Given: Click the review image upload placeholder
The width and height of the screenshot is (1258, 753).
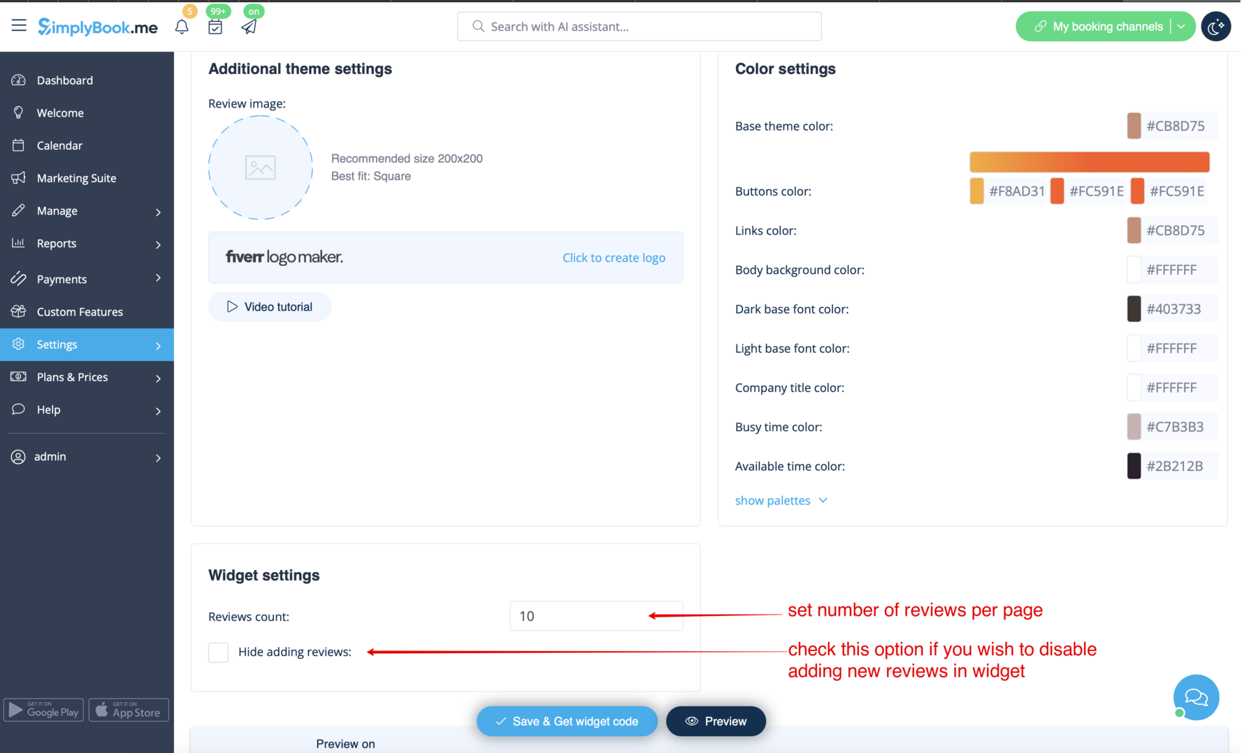Looking at the screenshot, I should click(260, 168).
